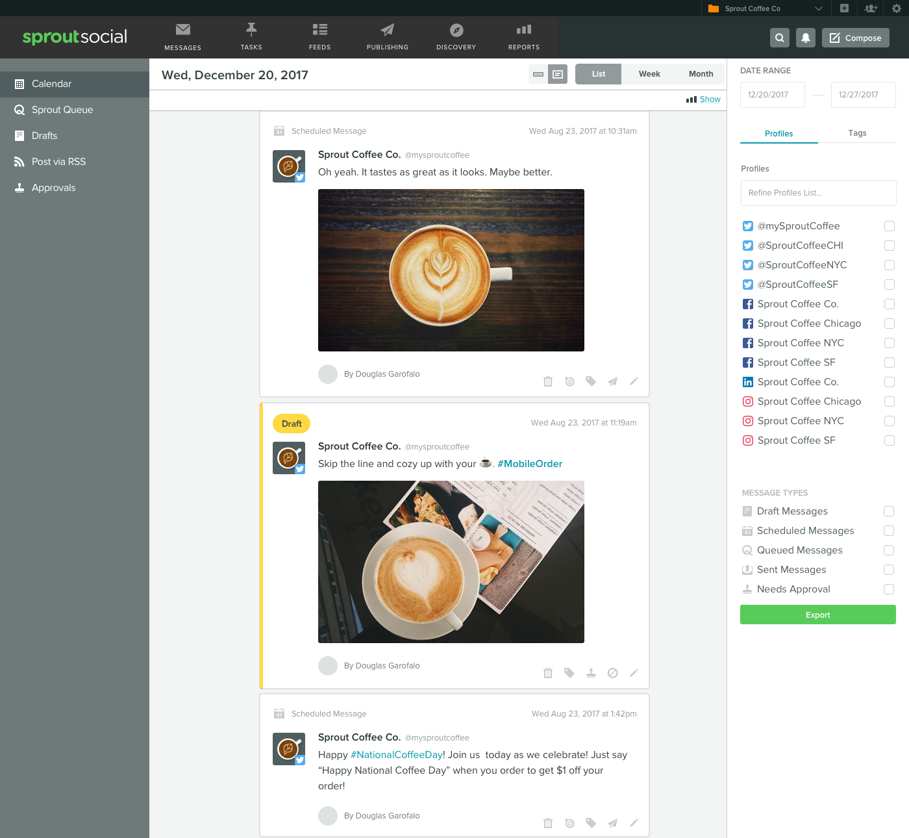Enable the Queued Messages filter
Viewport: 909px width, 838px height.
click(889, 550)
